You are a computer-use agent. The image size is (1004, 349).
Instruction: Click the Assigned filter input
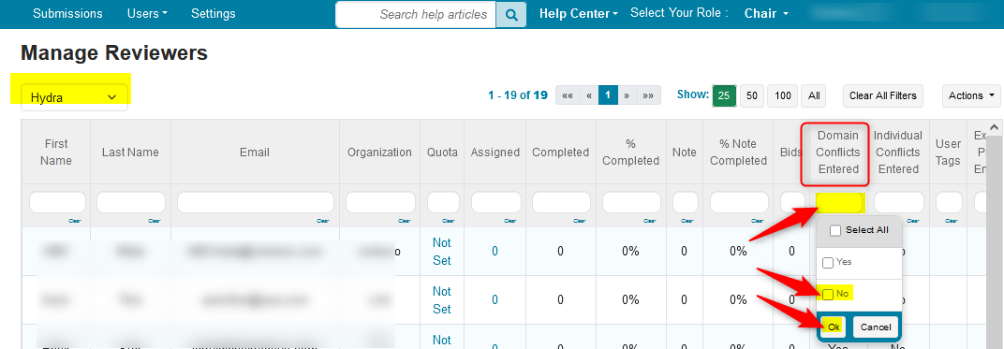click(495, 203)
